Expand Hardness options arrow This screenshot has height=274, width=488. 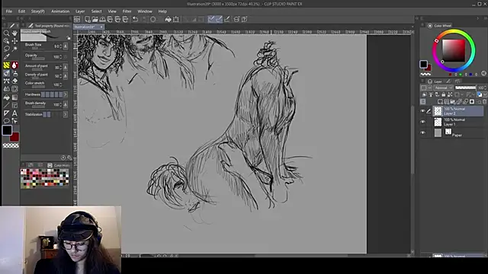[66, 94]
